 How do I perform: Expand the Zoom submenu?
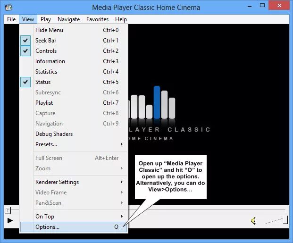74,168
